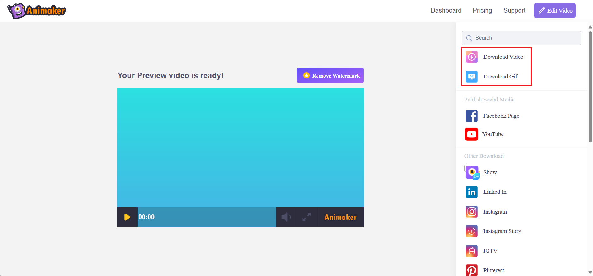593x276 pixels.
Task: Click the 'Your Preview video is ready!' heading
Action: click(x=171, y=75)
